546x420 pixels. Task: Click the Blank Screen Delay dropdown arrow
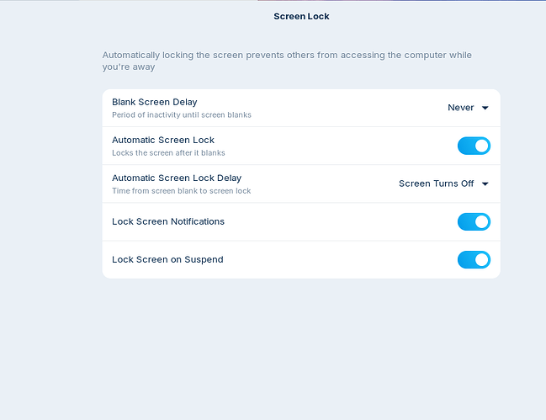pyautogui.click(x=485, y=108)
